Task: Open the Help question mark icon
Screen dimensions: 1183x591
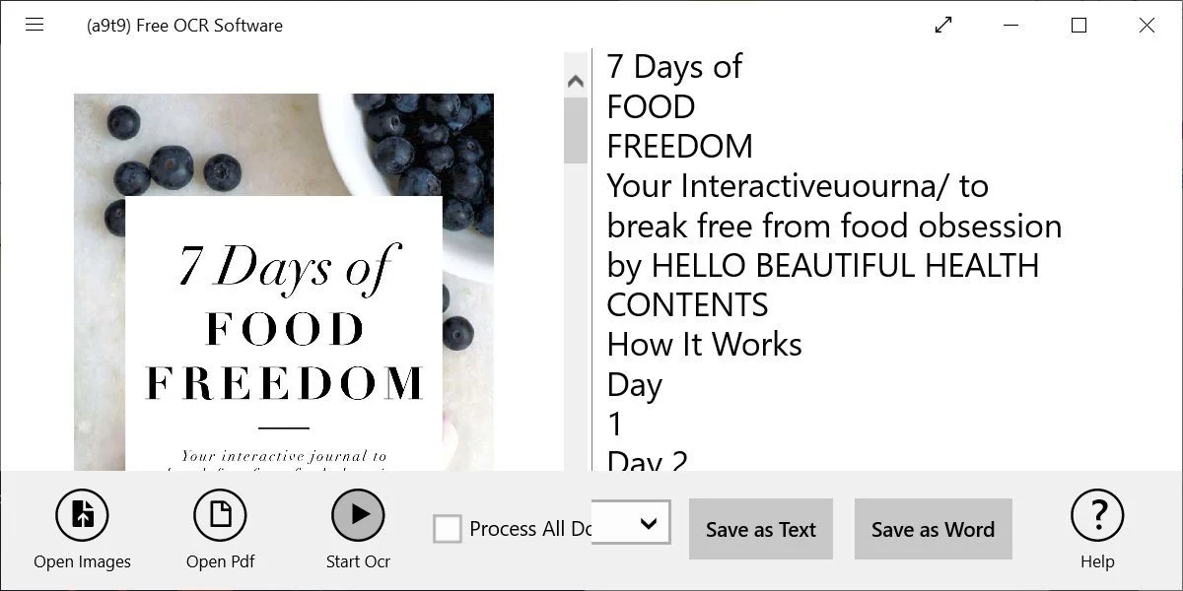Action: (1096, 515)
